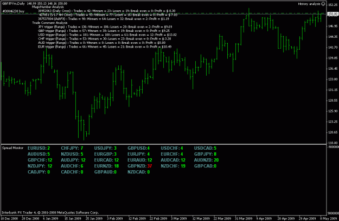Click the CADJPY: 0 spread entry

coord(39,172)
